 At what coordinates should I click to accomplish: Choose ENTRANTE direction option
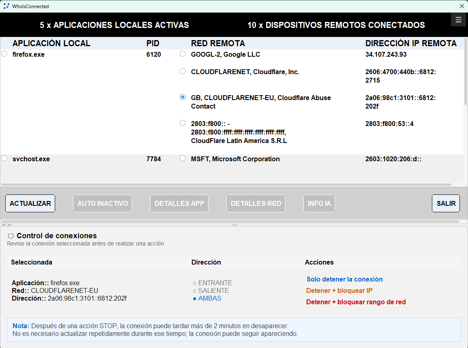click(212, 283)
